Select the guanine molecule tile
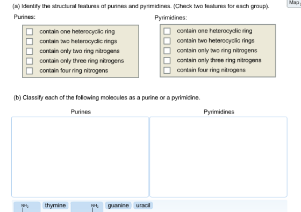Image resolution: width=301 pixels, height=212 pixels. pos(118,205)
